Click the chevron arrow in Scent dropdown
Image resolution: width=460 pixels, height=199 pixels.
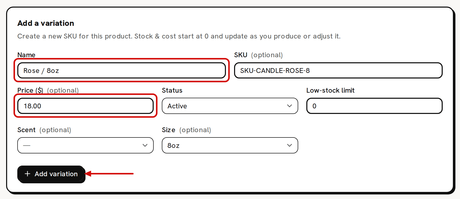click(x=145, y=145)
